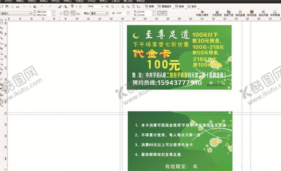Click the duplicate distance X field 5.0 mm
The image size is (281, 171).
click(144, 12)
